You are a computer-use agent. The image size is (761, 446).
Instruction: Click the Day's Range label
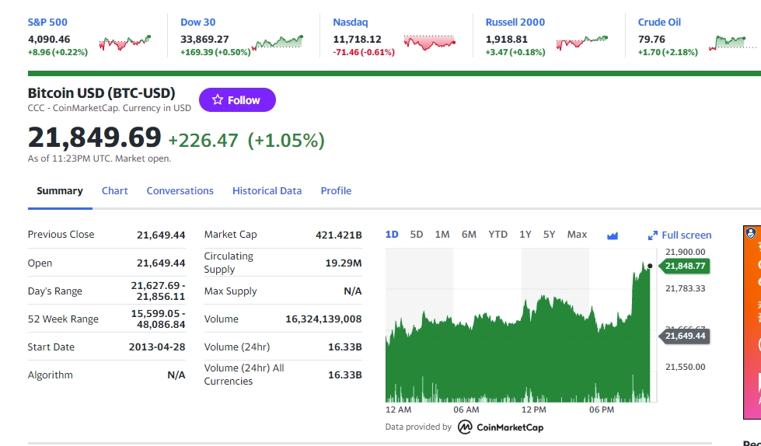click(55, 291)
